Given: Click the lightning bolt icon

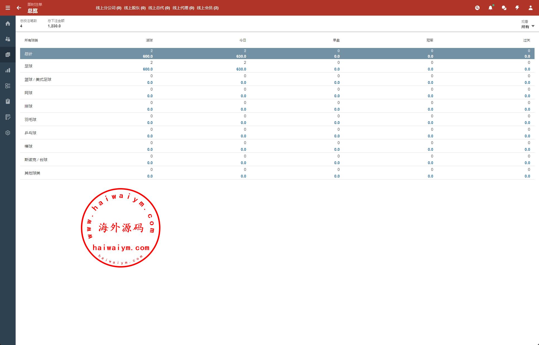Looking at the screenshot, I should pyautogui.click(x=517, y=8).
